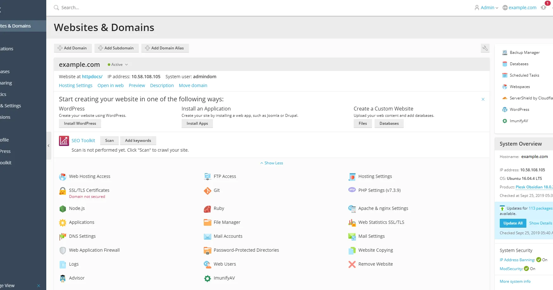Open the SSL/TLS Certificates padlock icon
The width and height of the screenshot is (553, 290).
pos(63,191)
